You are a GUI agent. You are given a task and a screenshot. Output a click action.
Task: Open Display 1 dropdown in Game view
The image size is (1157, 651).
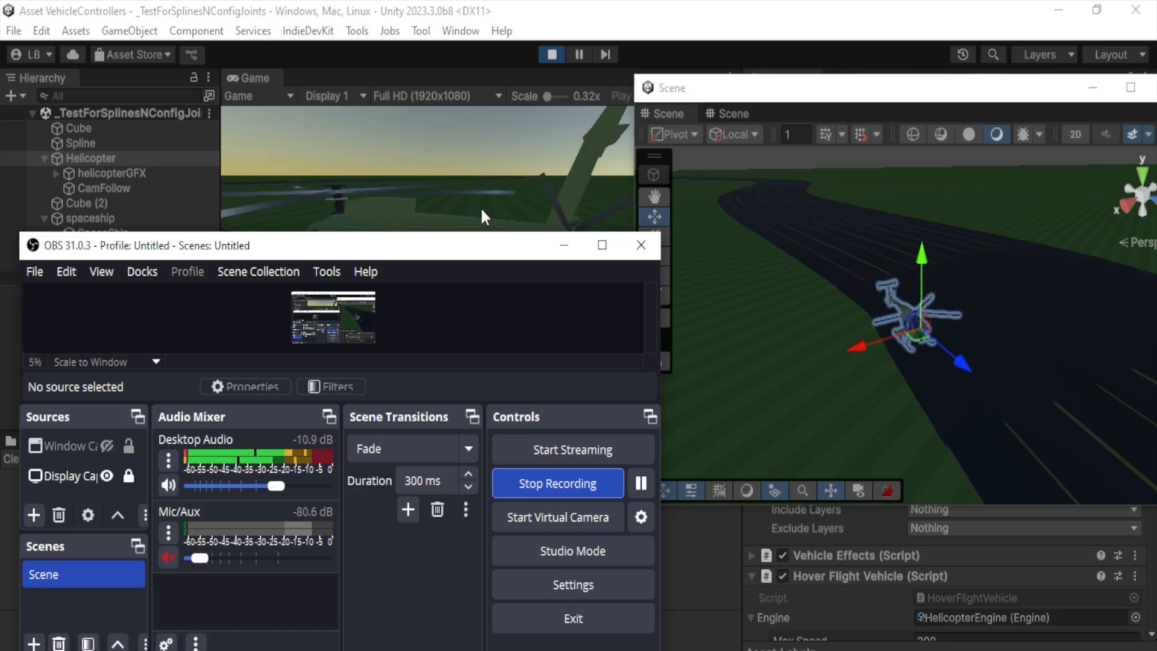pos(336,96)
